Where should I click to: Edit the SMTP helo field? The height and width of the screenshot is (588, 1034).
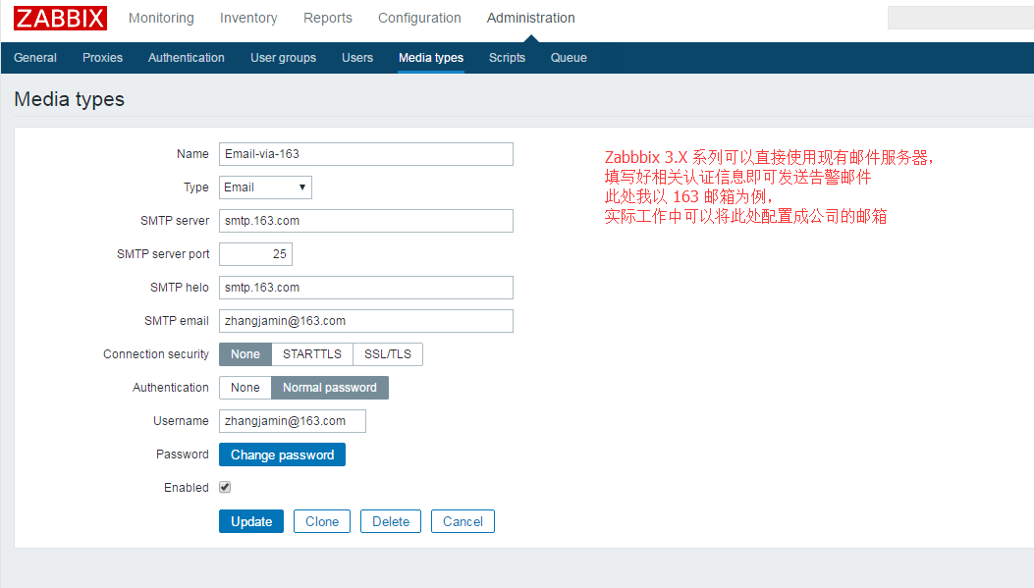pos(366,288)
